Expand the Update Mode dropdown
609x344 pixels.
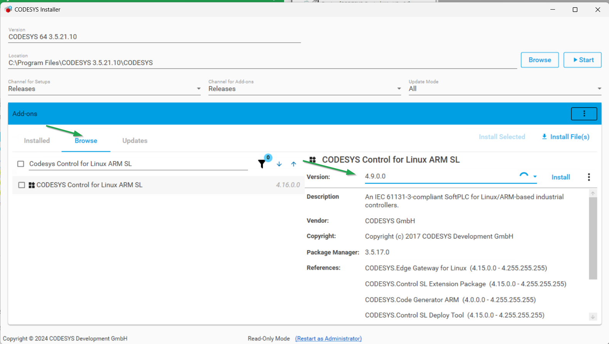point(599,89)
